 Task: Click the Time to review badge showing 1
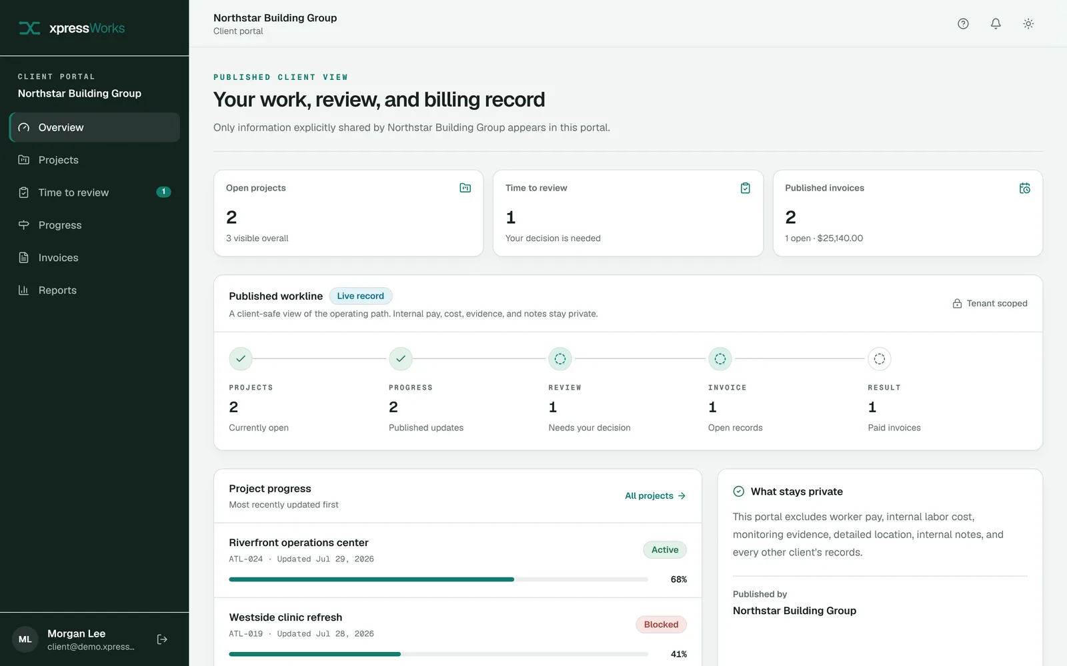click(x=163, y=192)
